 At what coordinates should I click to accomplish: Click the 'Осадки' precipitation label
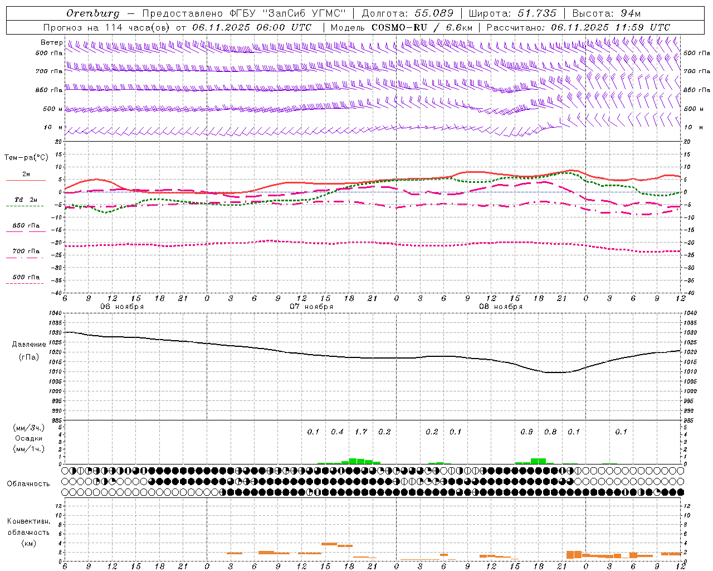[x=28, y=438]
